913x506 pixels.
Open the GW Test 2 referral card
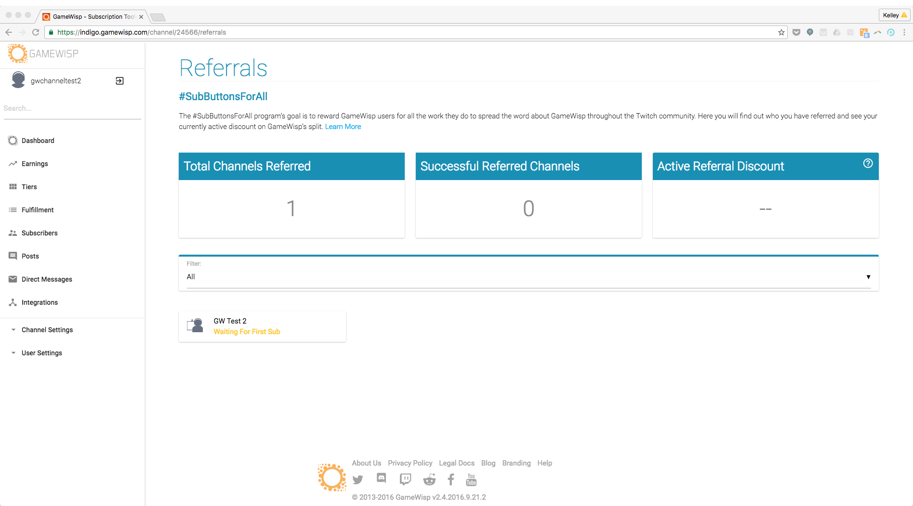coord(262,326)
